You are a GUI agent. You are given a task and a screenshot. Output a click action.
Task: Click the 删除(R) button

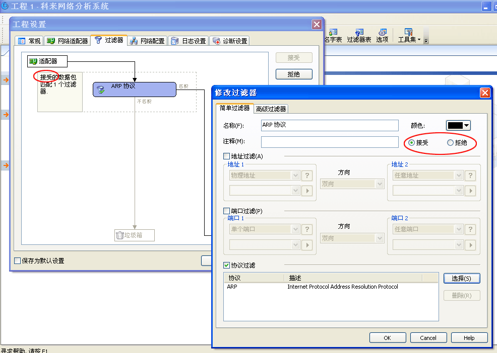coord(462,296)
